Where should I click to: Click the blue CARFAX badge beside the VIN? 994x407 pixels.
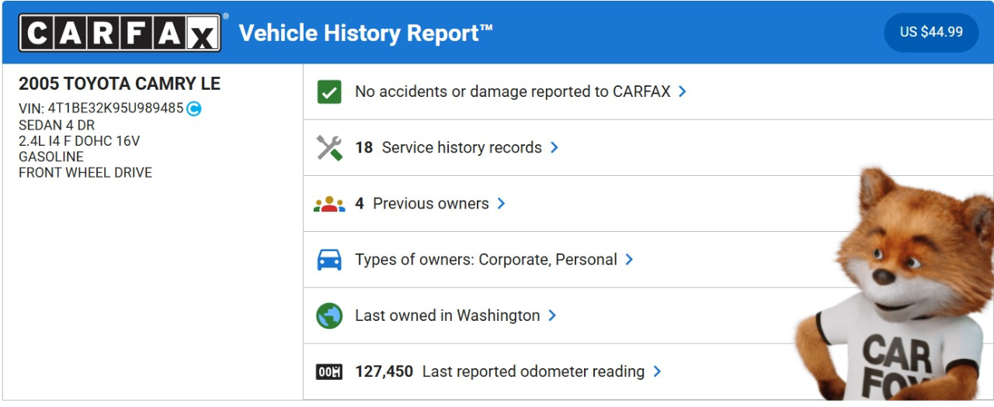pos(194,109)
